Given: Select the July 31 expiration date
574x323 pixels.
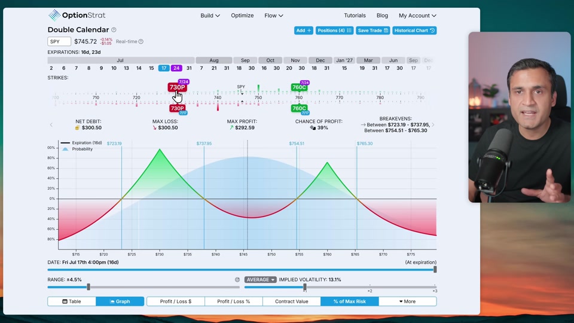Looking at the screenshot, I should 189,68.
